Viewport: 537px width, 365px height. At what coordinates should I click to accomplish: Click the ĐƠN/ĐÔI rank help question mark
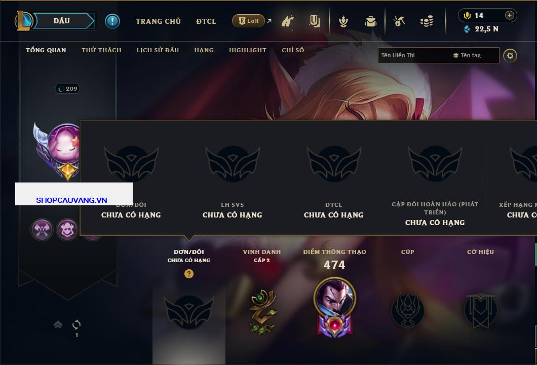tap(189, 274)
